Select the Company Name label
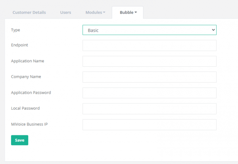This screenshot has height=164, width=238. tap(26, 77)
